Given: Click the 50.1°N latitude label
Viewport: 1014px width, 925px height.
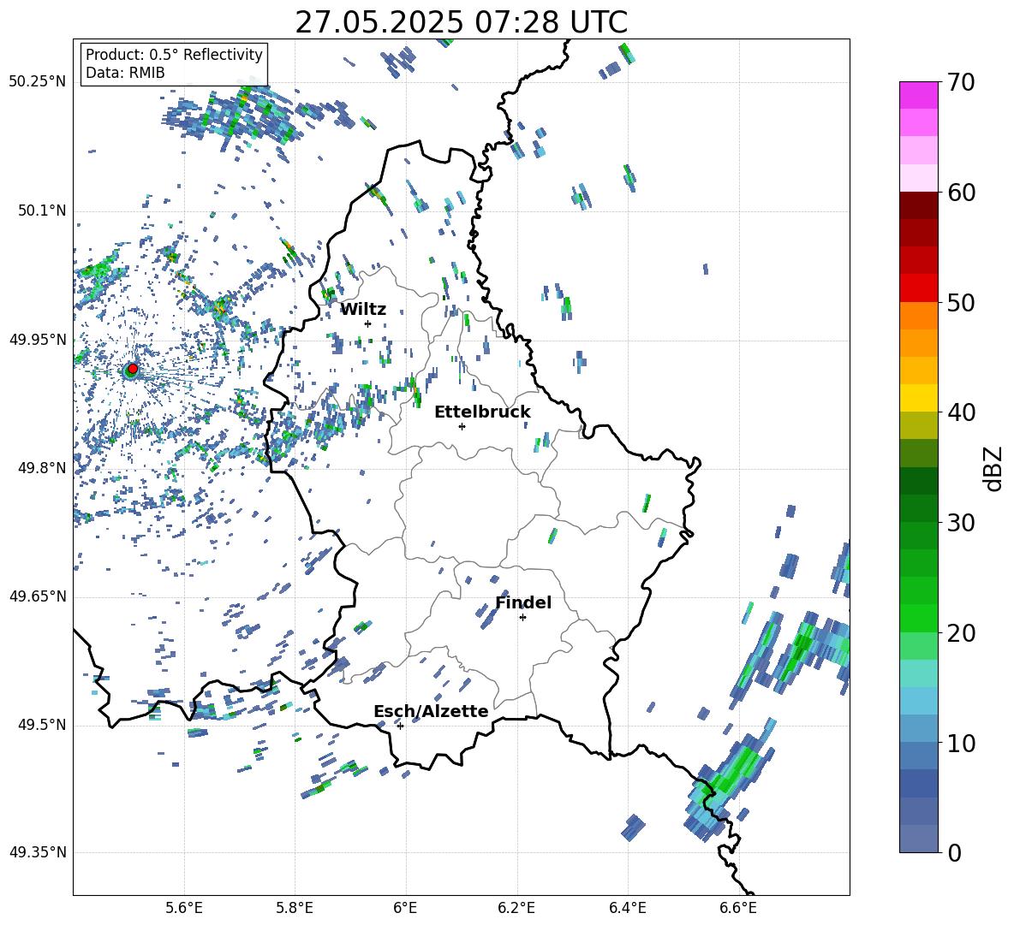Looking at the screenshot, I should point(41,210).
